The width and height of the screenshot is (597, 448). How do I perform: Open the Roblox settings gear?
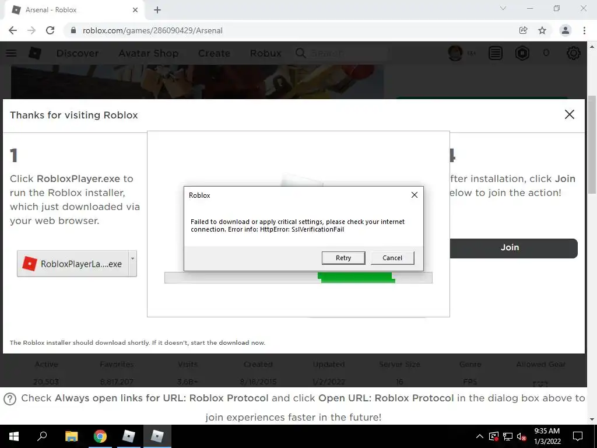[x=574, y=53]
